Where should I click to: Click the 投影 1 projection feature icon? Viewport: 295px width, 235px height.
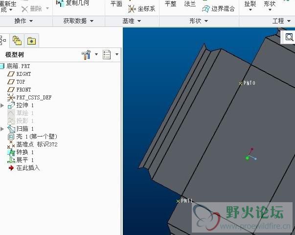(11, 121)
